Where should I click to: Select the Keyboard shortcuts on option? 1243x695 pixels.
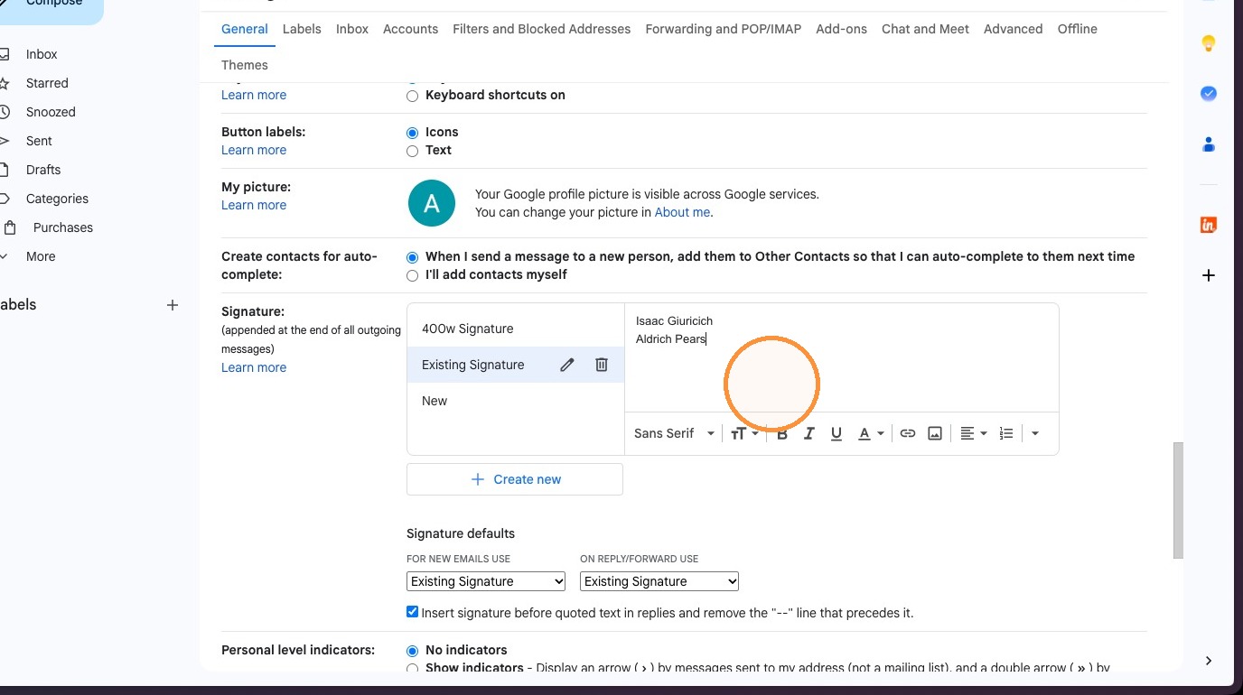tap(412, 96)
